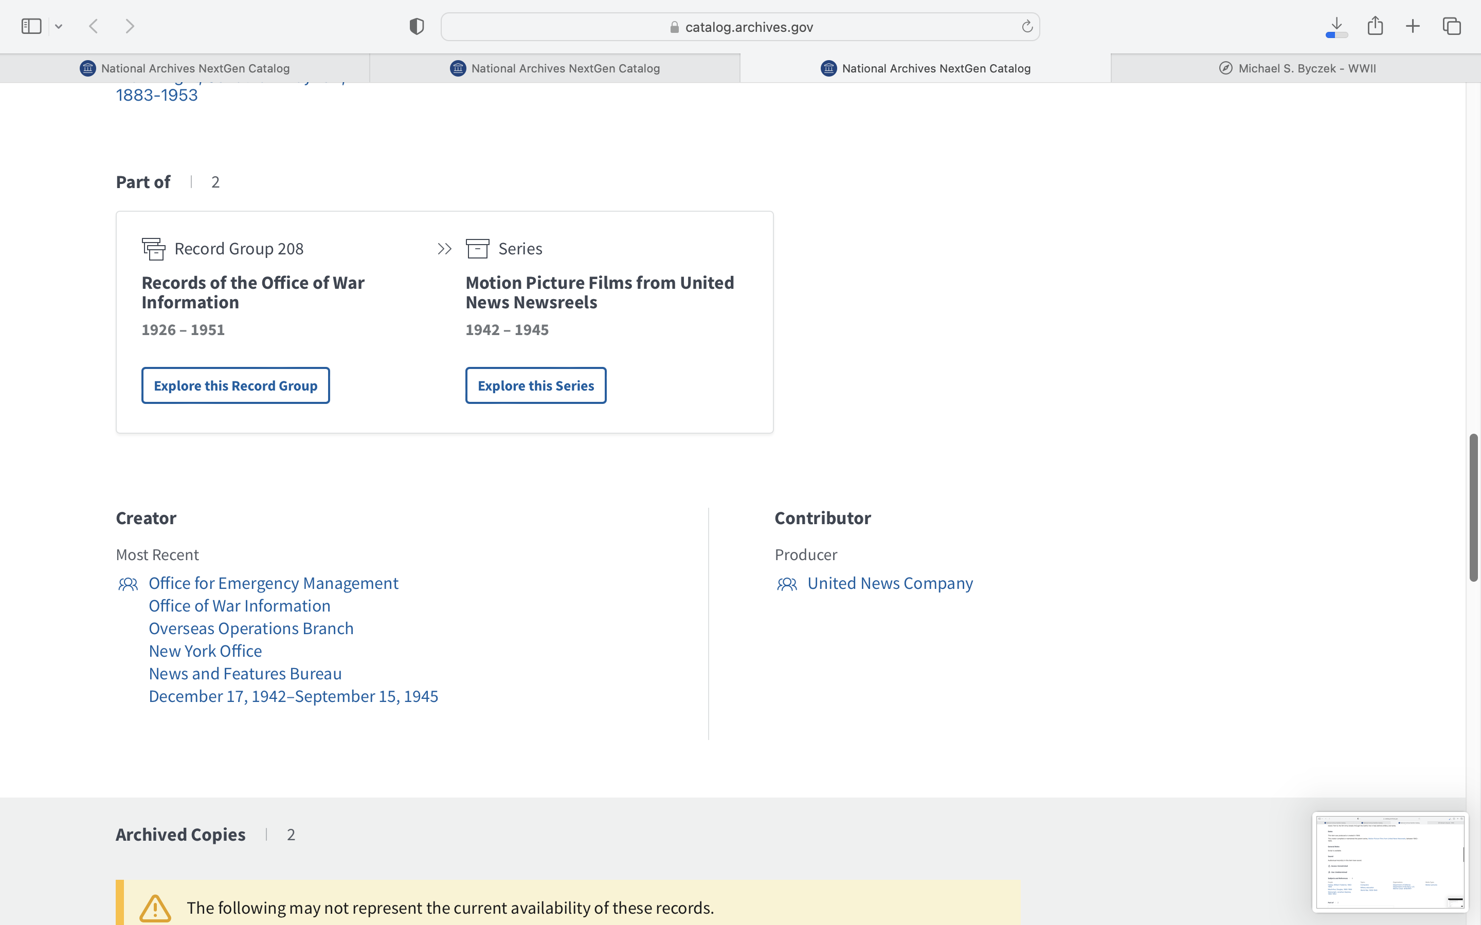Open United News Company producer link

890,583
